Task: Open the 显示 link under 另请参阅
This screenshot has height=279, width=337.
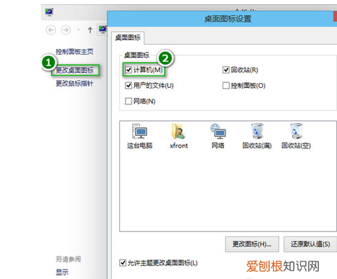Action: click(62, 272)
